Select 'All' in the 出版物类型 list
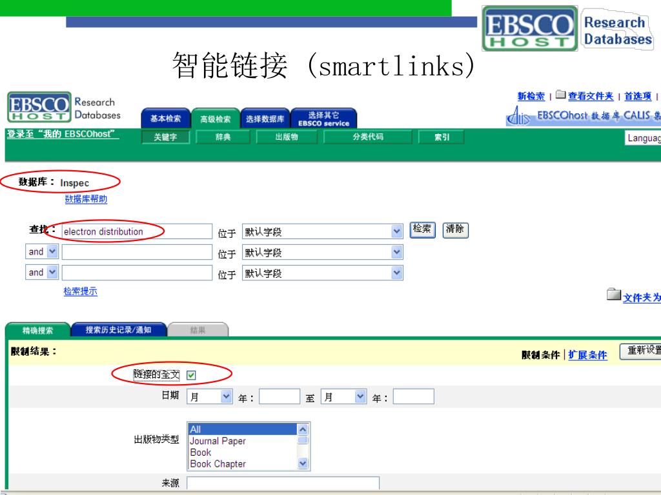The width and height of the screenshot is (661, 495). tap(243, 429)
